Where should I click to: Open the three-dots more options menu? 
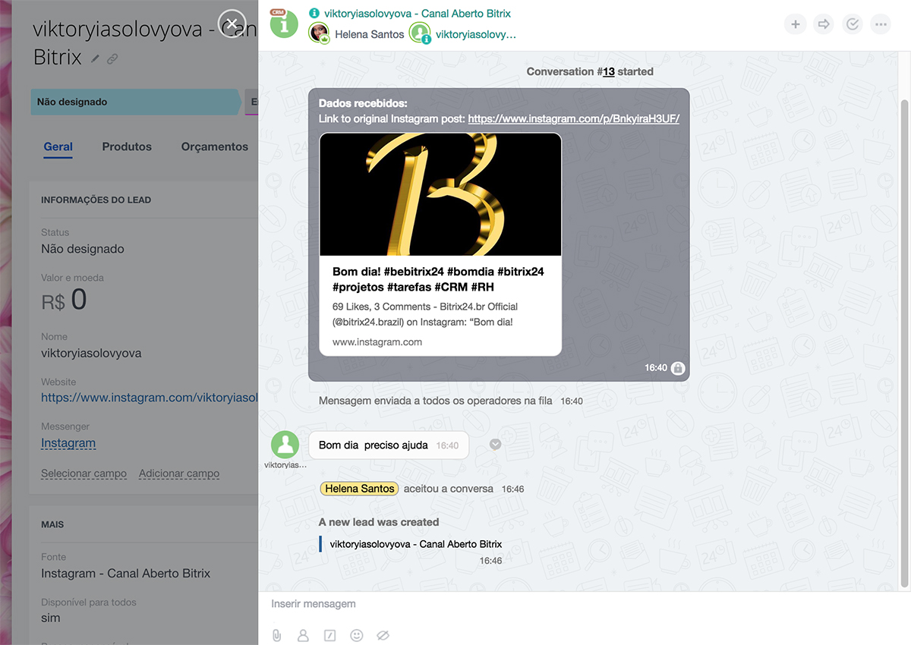point(881,24)
